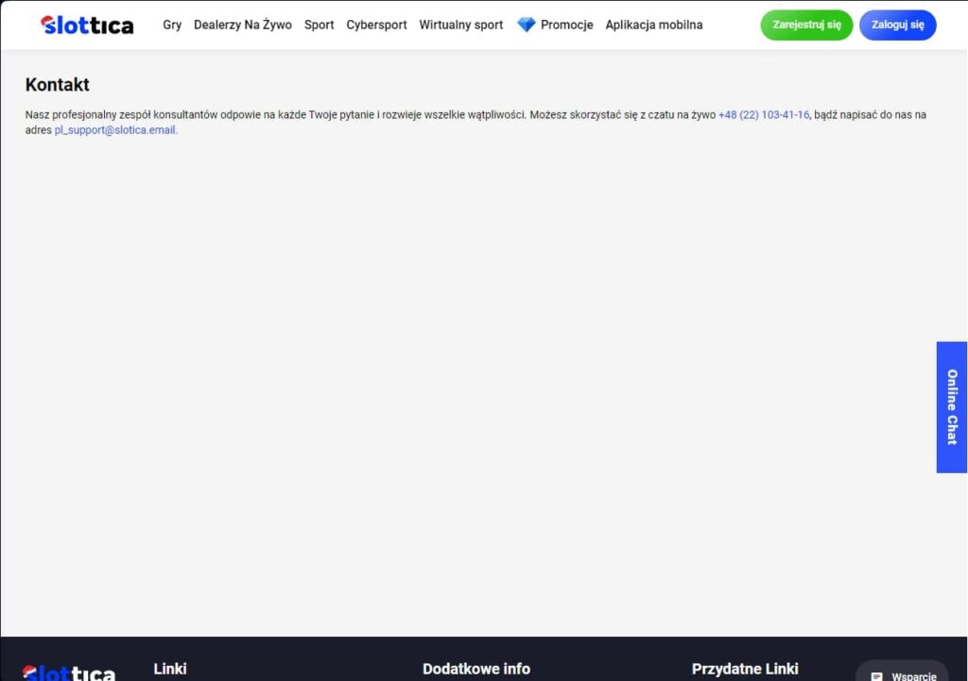The image size is (968, 681).
Task: Select Sport in the navigation bar
Action: [x=319, y=25]
